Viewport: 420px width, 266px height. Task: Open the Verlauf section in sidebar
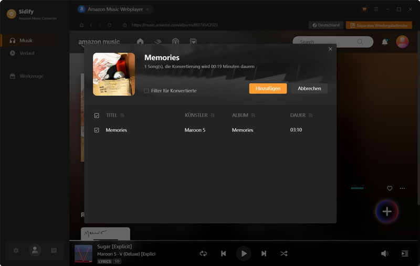[26, 53]
